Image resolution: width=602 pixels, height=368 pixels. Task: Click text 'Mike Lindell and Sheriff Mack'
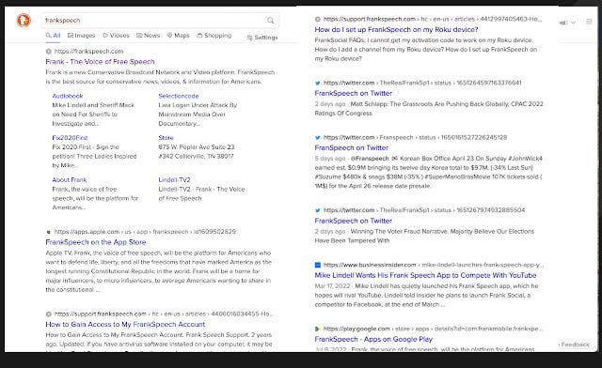[93, 105]
